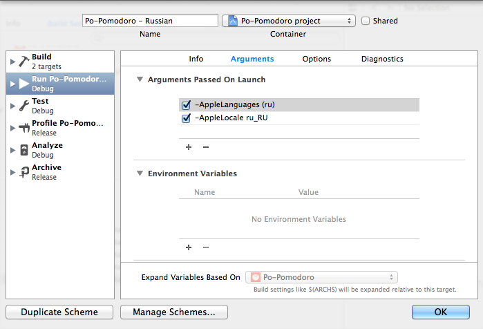Confirm the scheme with OK

coord(441,312)
